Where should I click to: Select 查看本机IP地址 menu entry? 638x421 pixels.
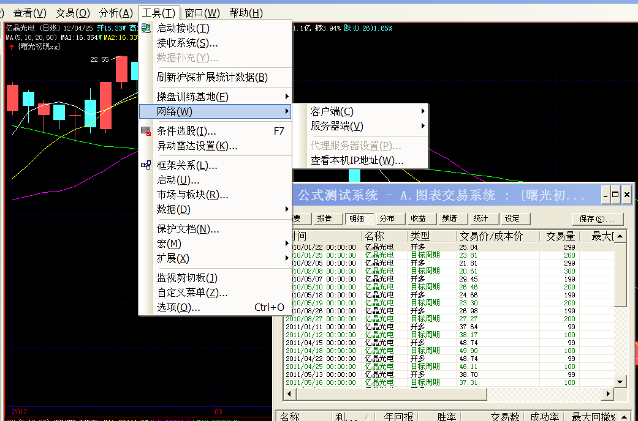point(357,160)
